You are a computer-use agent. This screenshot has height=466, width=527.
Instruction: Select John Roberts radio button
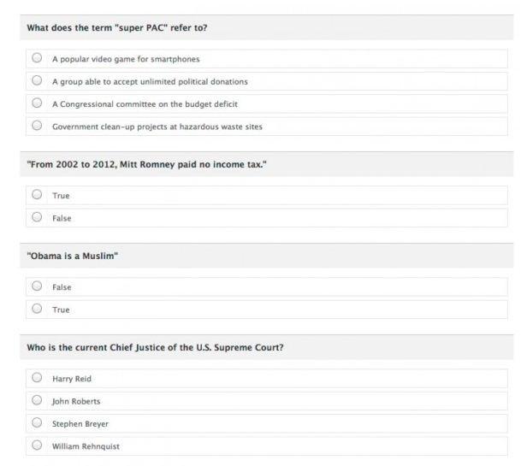tap(37, 400)
